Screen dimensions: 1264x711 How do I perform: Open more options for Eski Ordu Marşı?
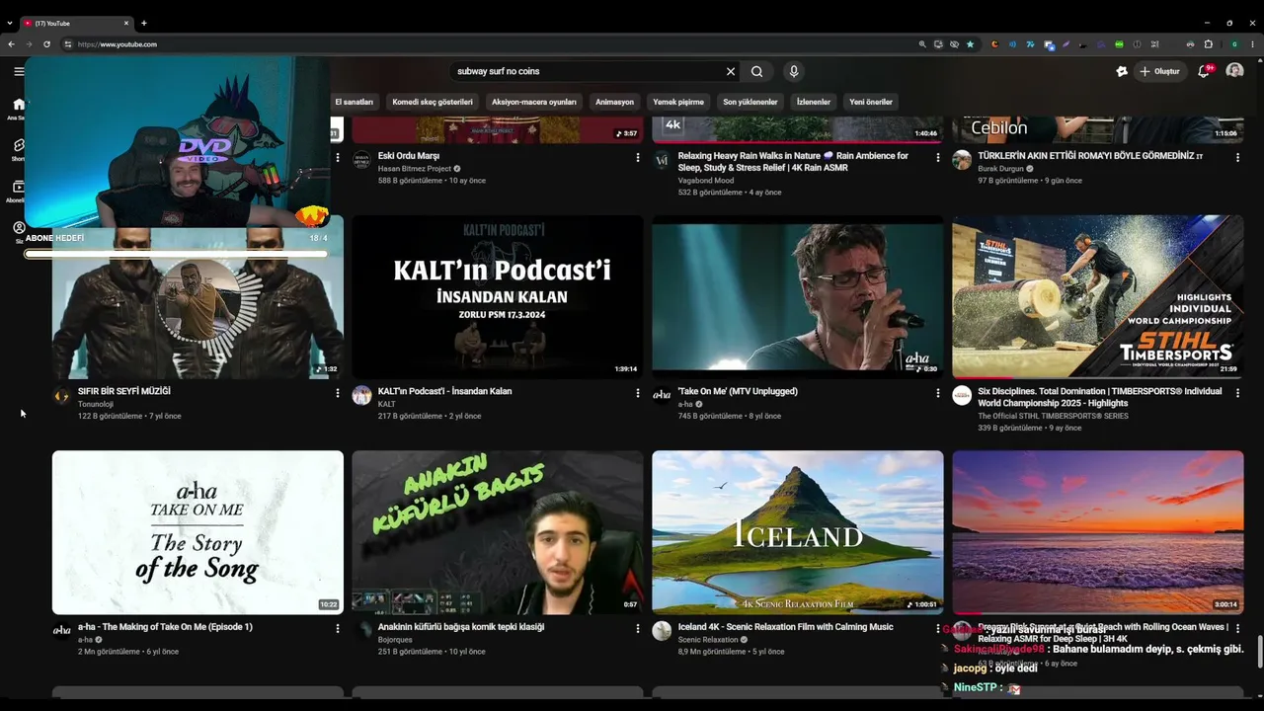(638, 157)
